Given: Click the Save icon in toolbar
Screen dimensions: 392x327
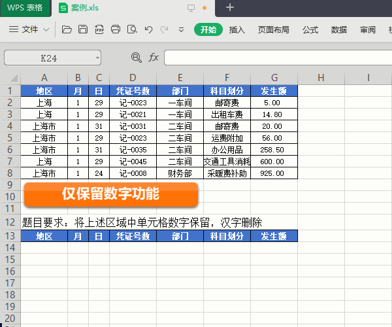Looking at the screenshot, I should click(83, 29).
